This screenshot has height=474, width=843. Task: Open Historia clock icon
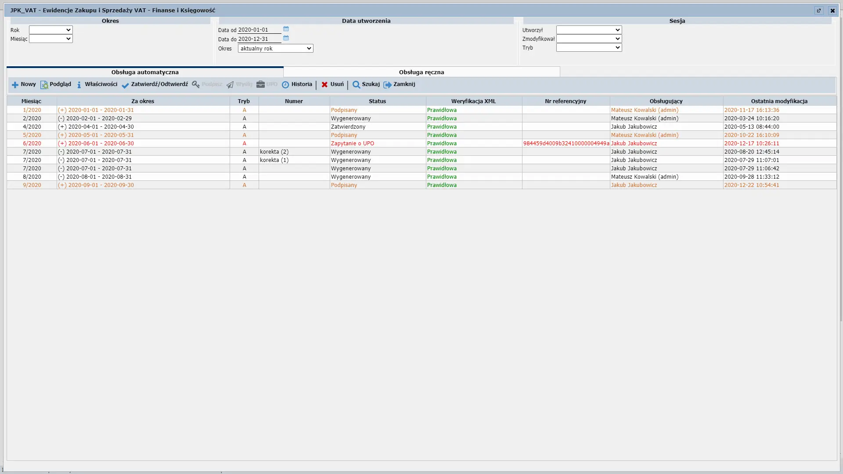point(285,85)
